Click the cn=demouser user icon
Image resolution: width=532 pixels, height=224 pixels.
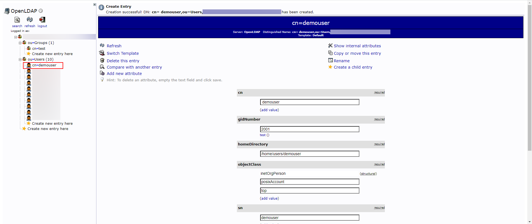pos(29,65)
